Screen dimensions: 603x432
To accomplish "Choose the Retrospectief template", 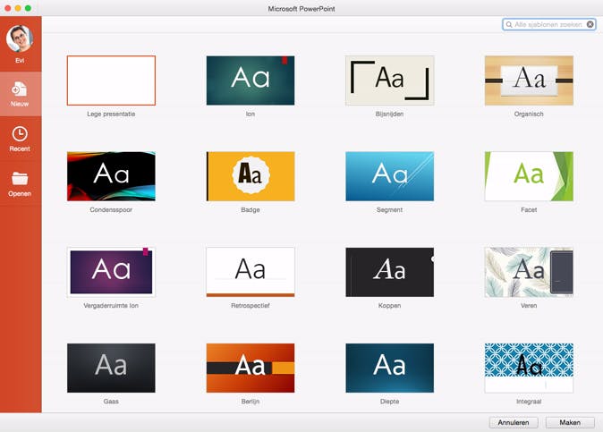I will (x=251, y=272).
